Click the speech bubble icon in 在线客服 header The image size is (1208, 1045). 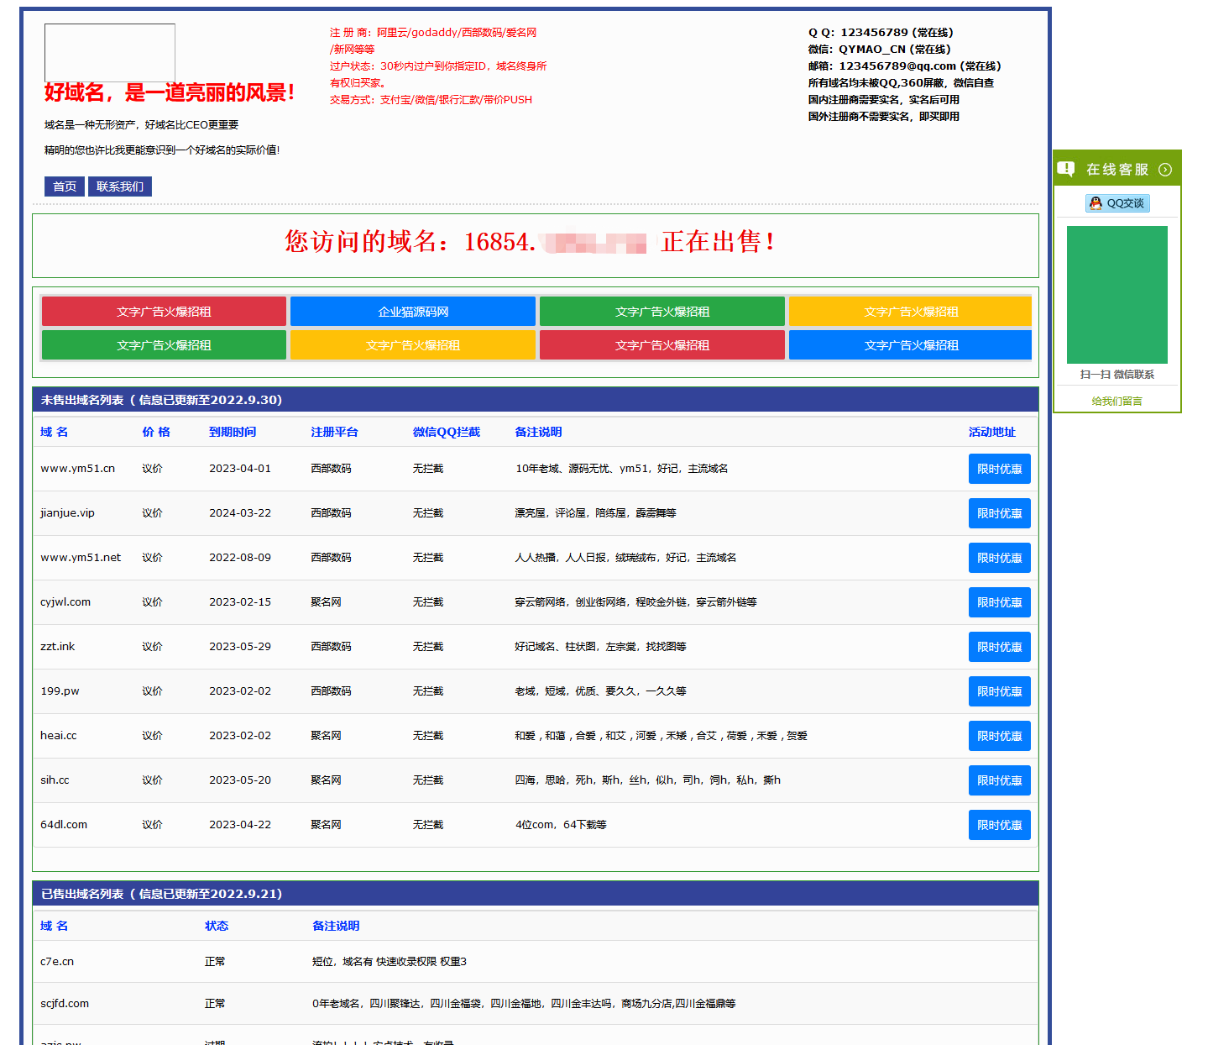coord(1066,169)
